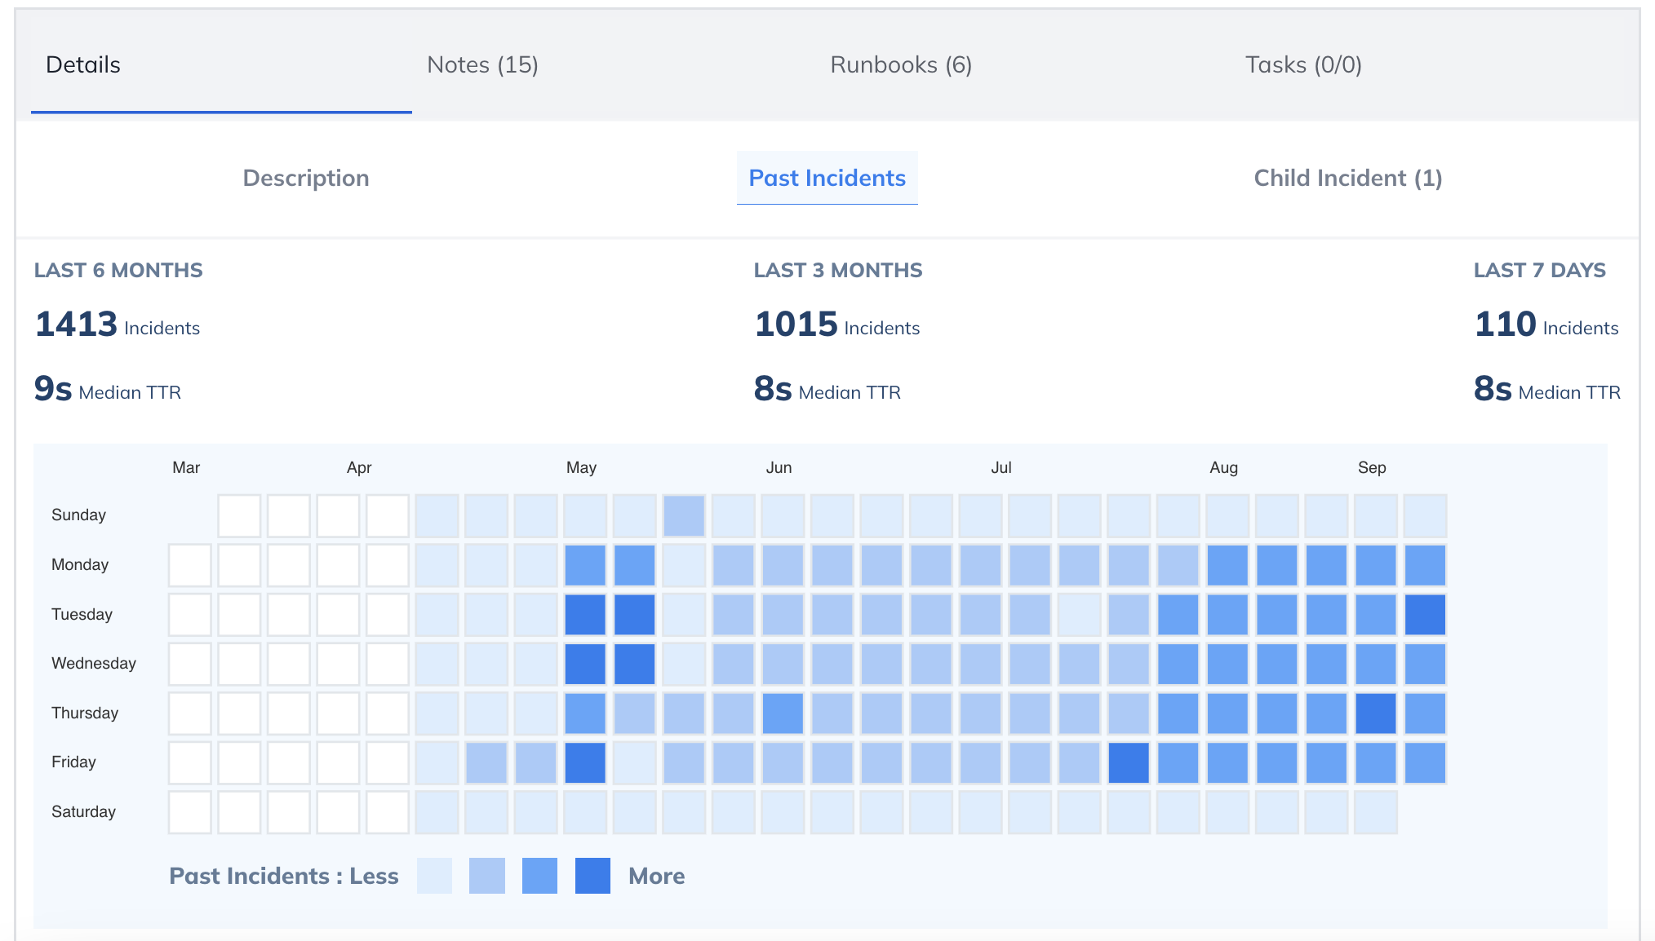Click the Mar month label on the heatmap

point(186,467)
